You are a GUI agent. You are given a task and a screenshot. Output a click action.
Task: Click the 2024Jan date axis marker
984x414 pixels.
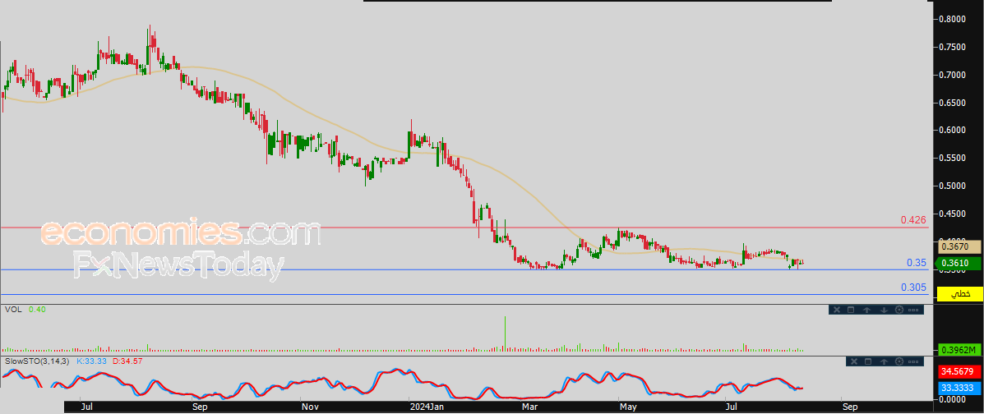pyautogui.click(x=426, y=406)
